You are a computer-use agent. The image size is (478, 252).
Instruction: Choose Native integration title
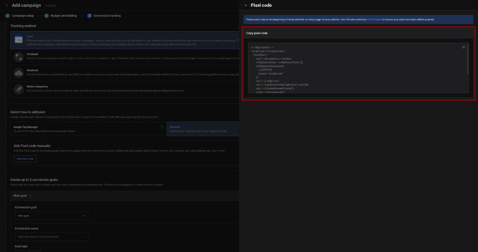(37, 87)
